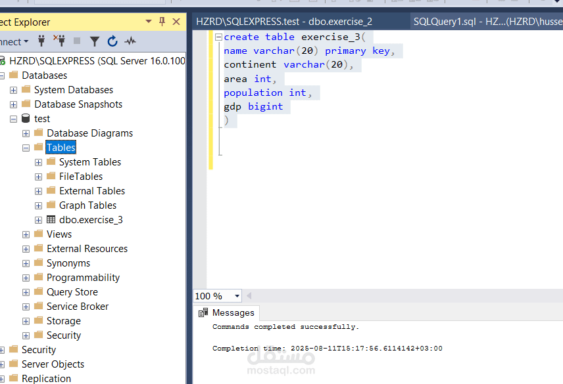Click the Storage folder icon
This screenshot has width=563, height=384.
[38, 320]
